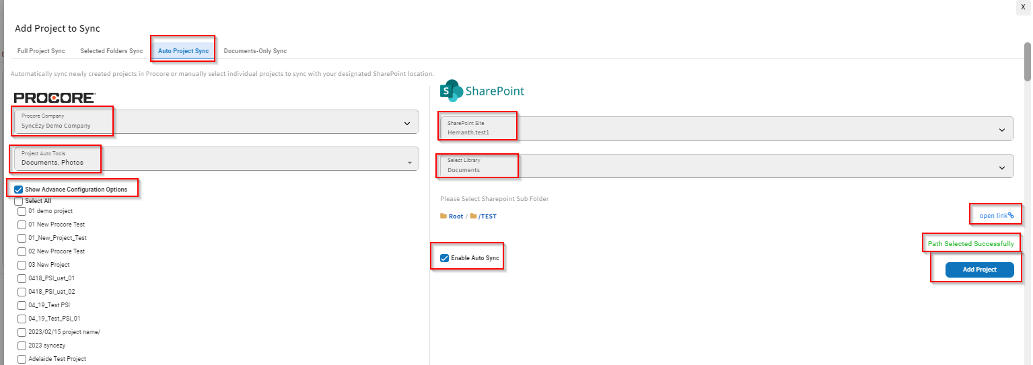The height and width of the screenshot is (365, 1033).
Task: Click the Root folder icon
Action: pyautogui.click(x=443, y=216)
